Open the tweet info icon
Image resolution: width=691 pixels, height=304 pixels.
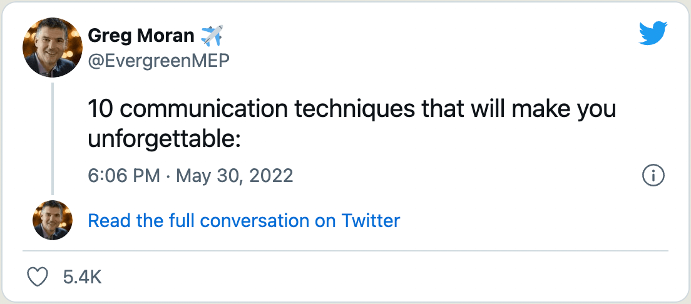tap(653, 176)
